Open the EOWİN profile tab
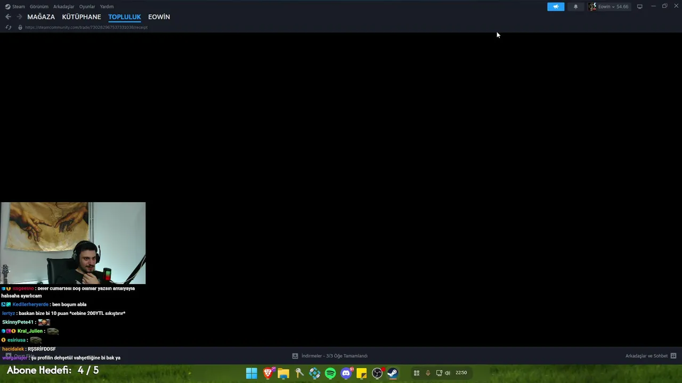682x383 pixels. coord(159,17)
